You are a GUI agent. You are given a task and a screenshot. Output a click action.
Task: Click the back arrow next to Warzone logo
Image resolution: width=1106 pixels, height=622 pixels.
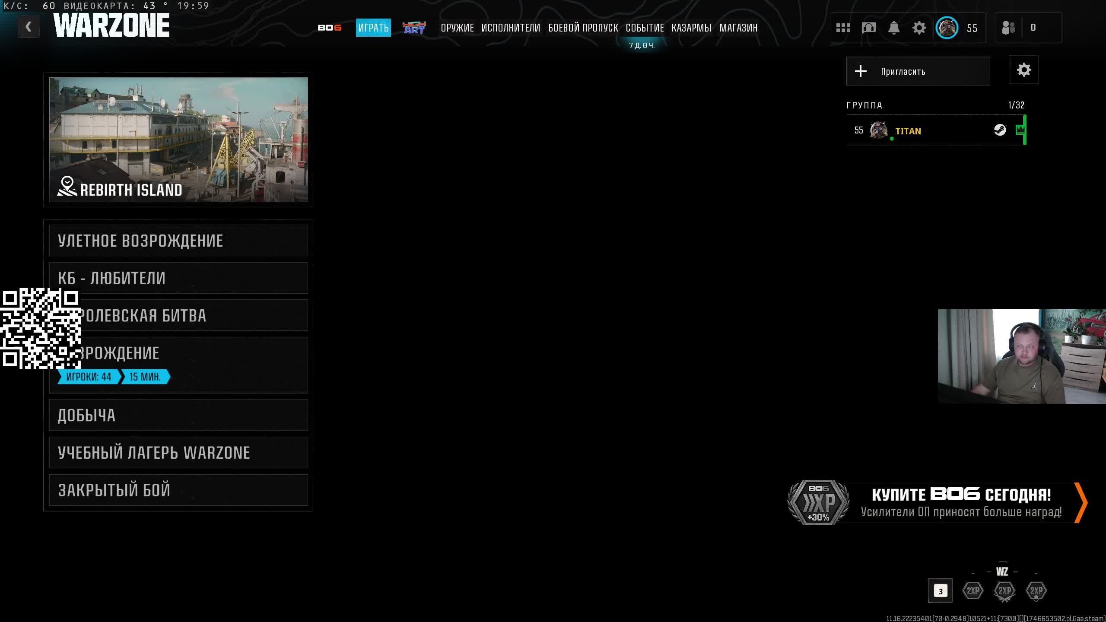(x=29, y=27)
